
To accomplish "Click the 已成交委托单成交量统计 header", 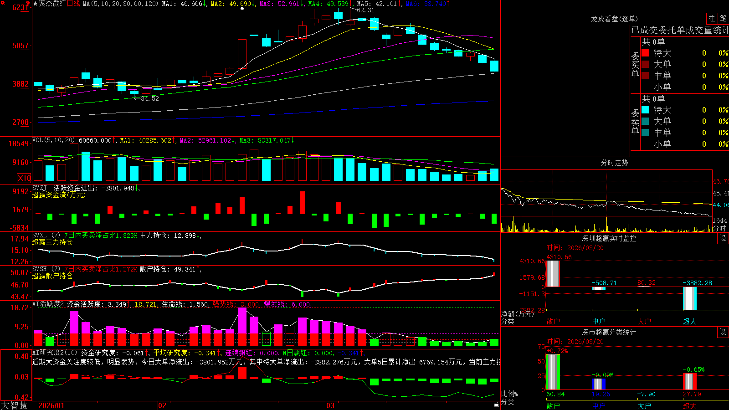I will pos(680,30).
